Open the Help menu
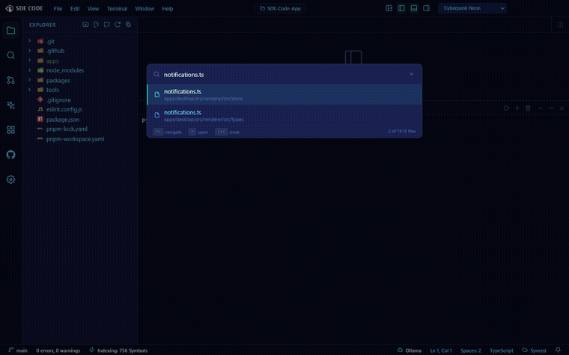 [x=168, y=9]
